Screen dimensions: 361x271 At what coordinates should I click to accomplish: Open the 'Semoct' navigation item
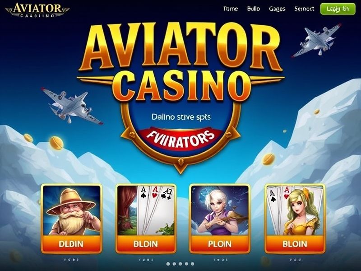pos(304,9)
